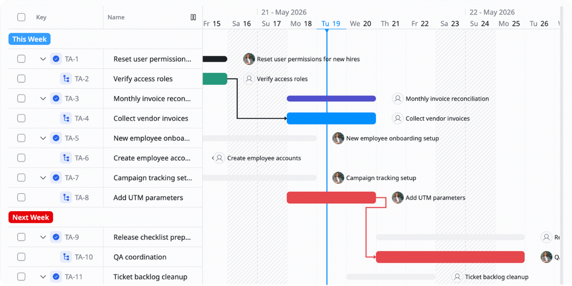Click the left arrow beside Create employee accounts avatar

click(213, 158)
